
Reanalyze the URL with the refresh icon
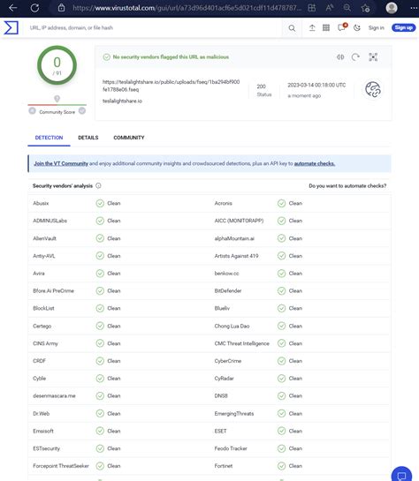point(355,57)
